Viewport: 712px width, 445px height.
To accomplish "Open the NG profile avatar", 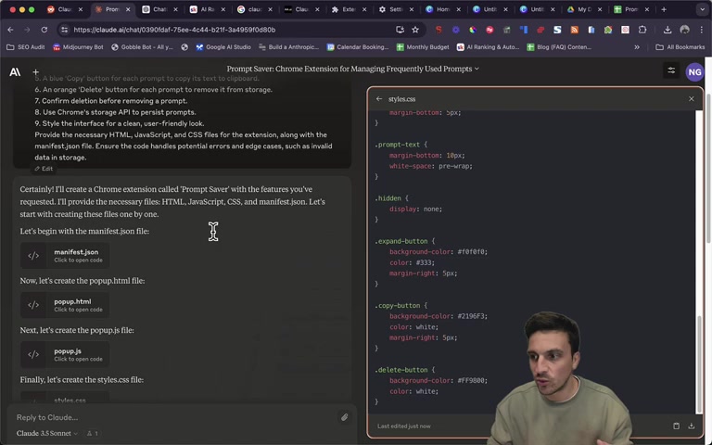I will (x=694, y=72).
